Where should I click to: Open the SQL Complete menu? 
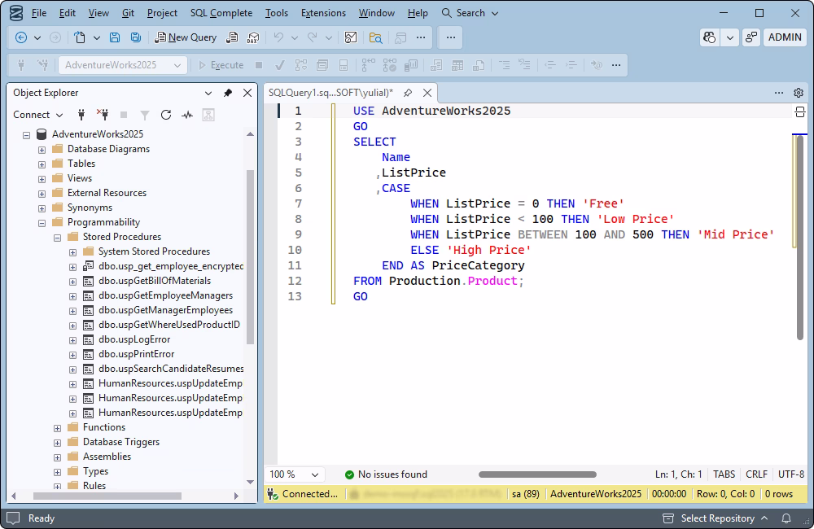click(221, 13)
